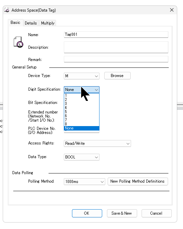The image size is (183, 229).
Task: Open the Data Type BOOL dropdown
Action: point(81,157)
